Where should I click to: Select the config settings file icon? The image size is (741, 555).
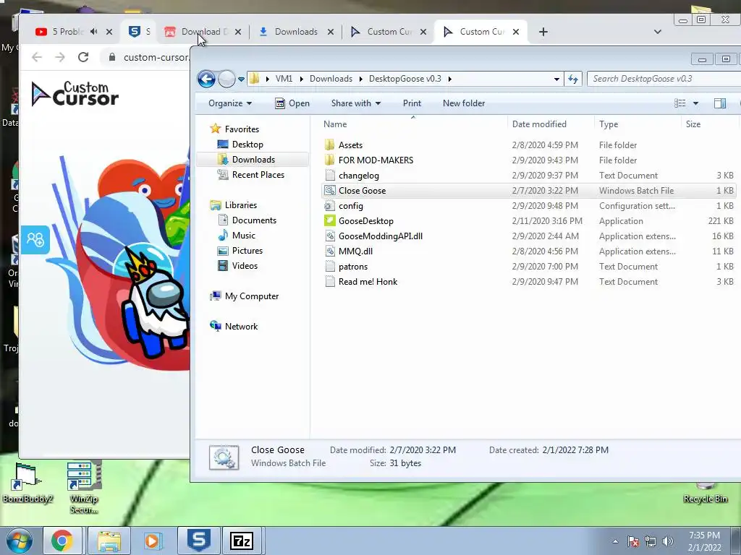330,206
